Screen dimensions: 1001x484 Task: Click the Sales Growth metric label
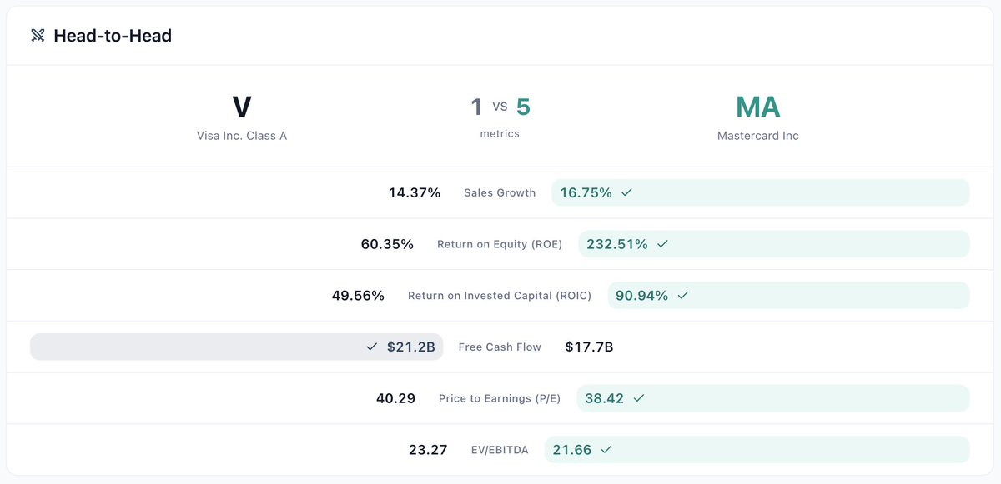[x=500, y=192]
